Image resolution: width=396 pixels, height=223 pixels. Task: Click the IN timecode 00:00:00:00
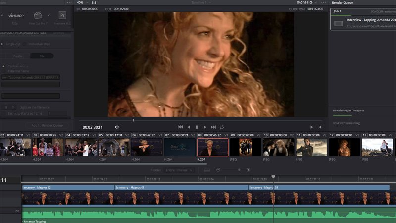pos(90,9)
